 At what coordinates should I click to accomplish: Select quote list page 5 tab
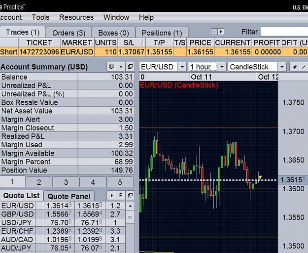pos(120,182)
